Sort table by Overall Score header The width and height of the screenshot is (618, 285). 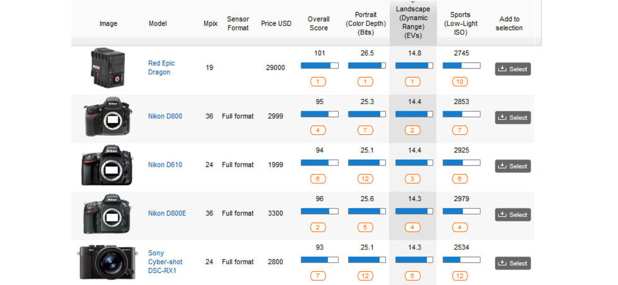click(x=319, y=23)
